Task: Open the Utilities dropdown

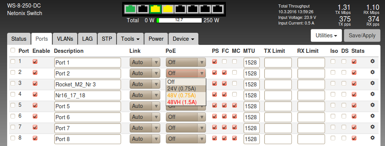Action: click(326, 35)
